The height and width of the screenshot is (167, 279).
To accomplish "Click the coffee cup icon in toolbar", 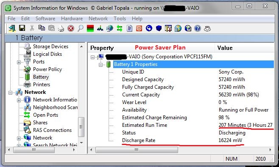I will click(x=207, y=28).
